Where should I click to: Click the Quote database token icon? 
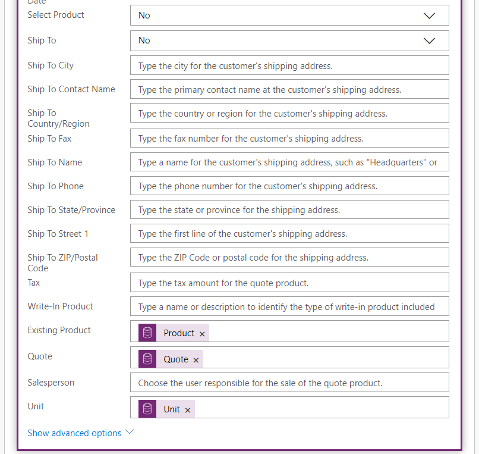147,359
